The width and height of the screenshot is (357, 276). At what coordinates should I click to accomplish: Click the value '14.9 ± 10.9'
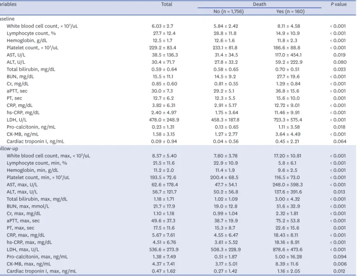pyautogui.click(x=288, y=33)
